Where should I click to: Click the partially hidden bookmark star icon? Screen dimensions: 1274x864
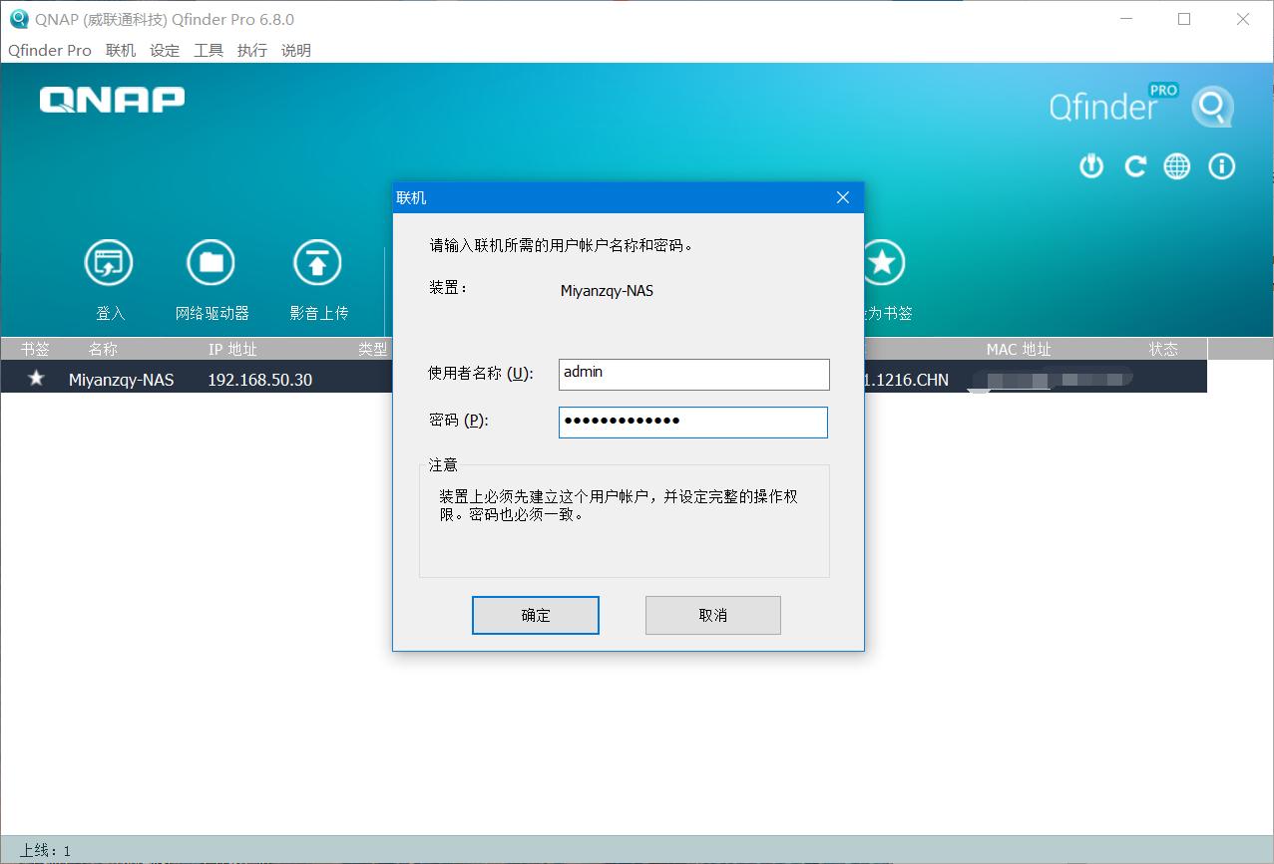tap(883, 261)
